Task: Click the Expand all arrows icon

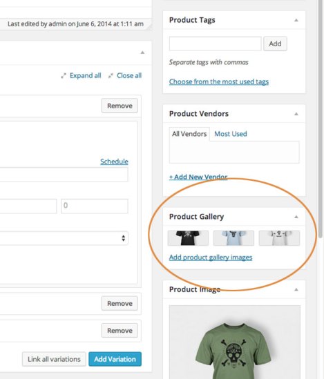Action: 64,76
